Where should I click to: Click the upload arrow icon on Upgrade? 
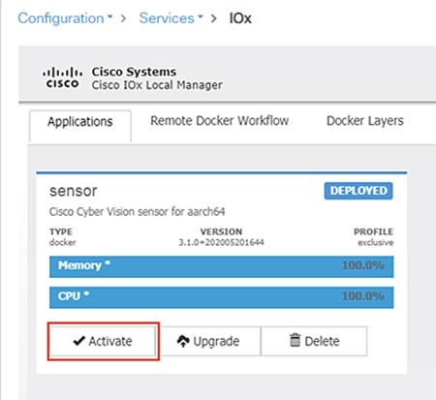click(183, 341)
